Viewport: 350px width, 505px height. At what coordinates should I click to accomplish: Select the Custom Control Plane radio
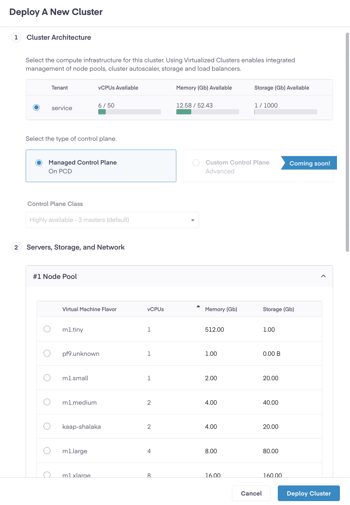tap(196, 163)
